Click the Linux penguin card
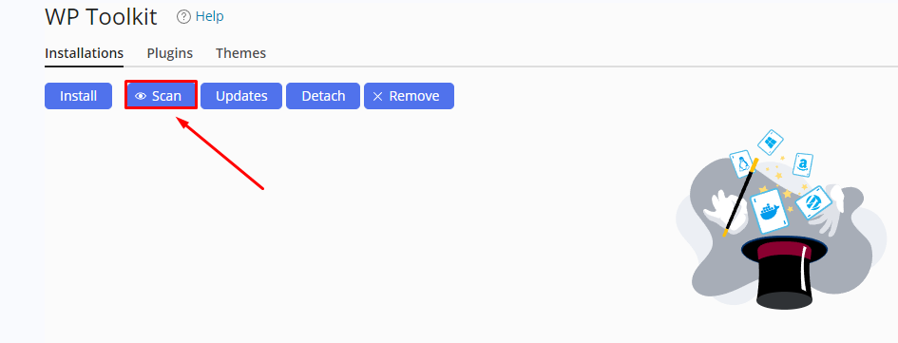 [x=743, y=164]
